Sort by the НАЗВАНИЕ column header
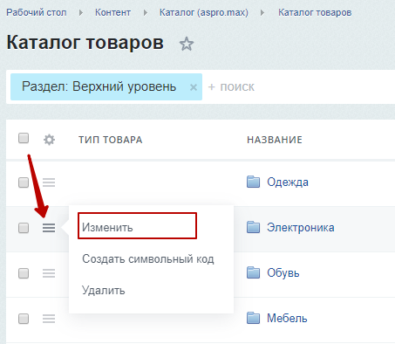Viewport: 395px width, 344px height. 275,140
